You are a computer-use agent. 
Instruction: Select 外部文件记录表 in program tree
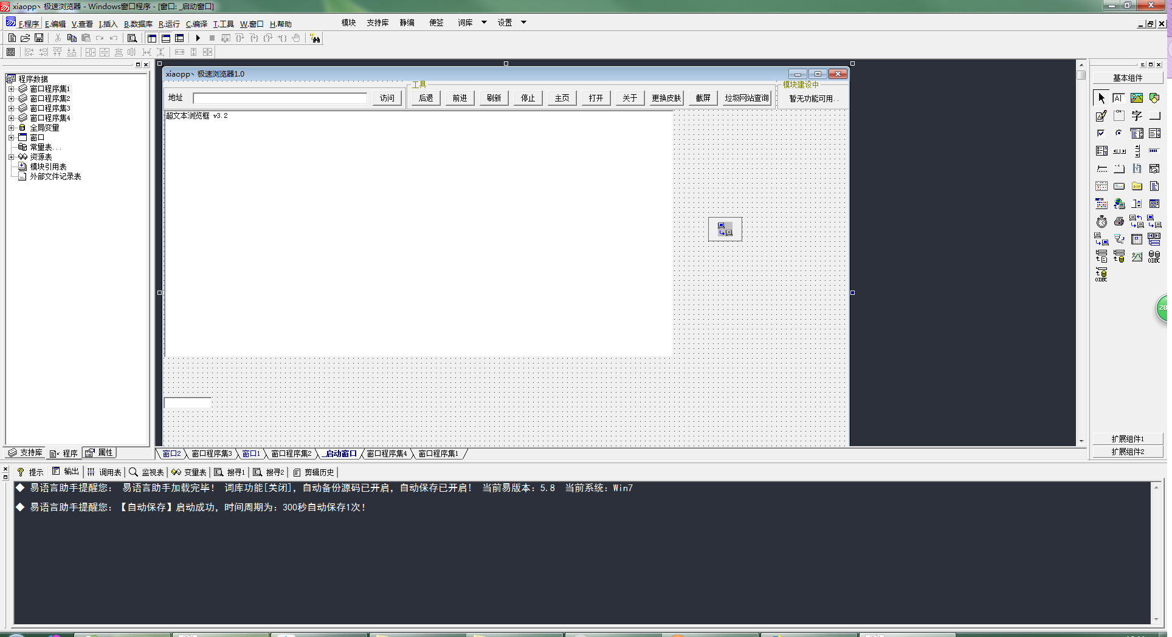click(55, 176)
